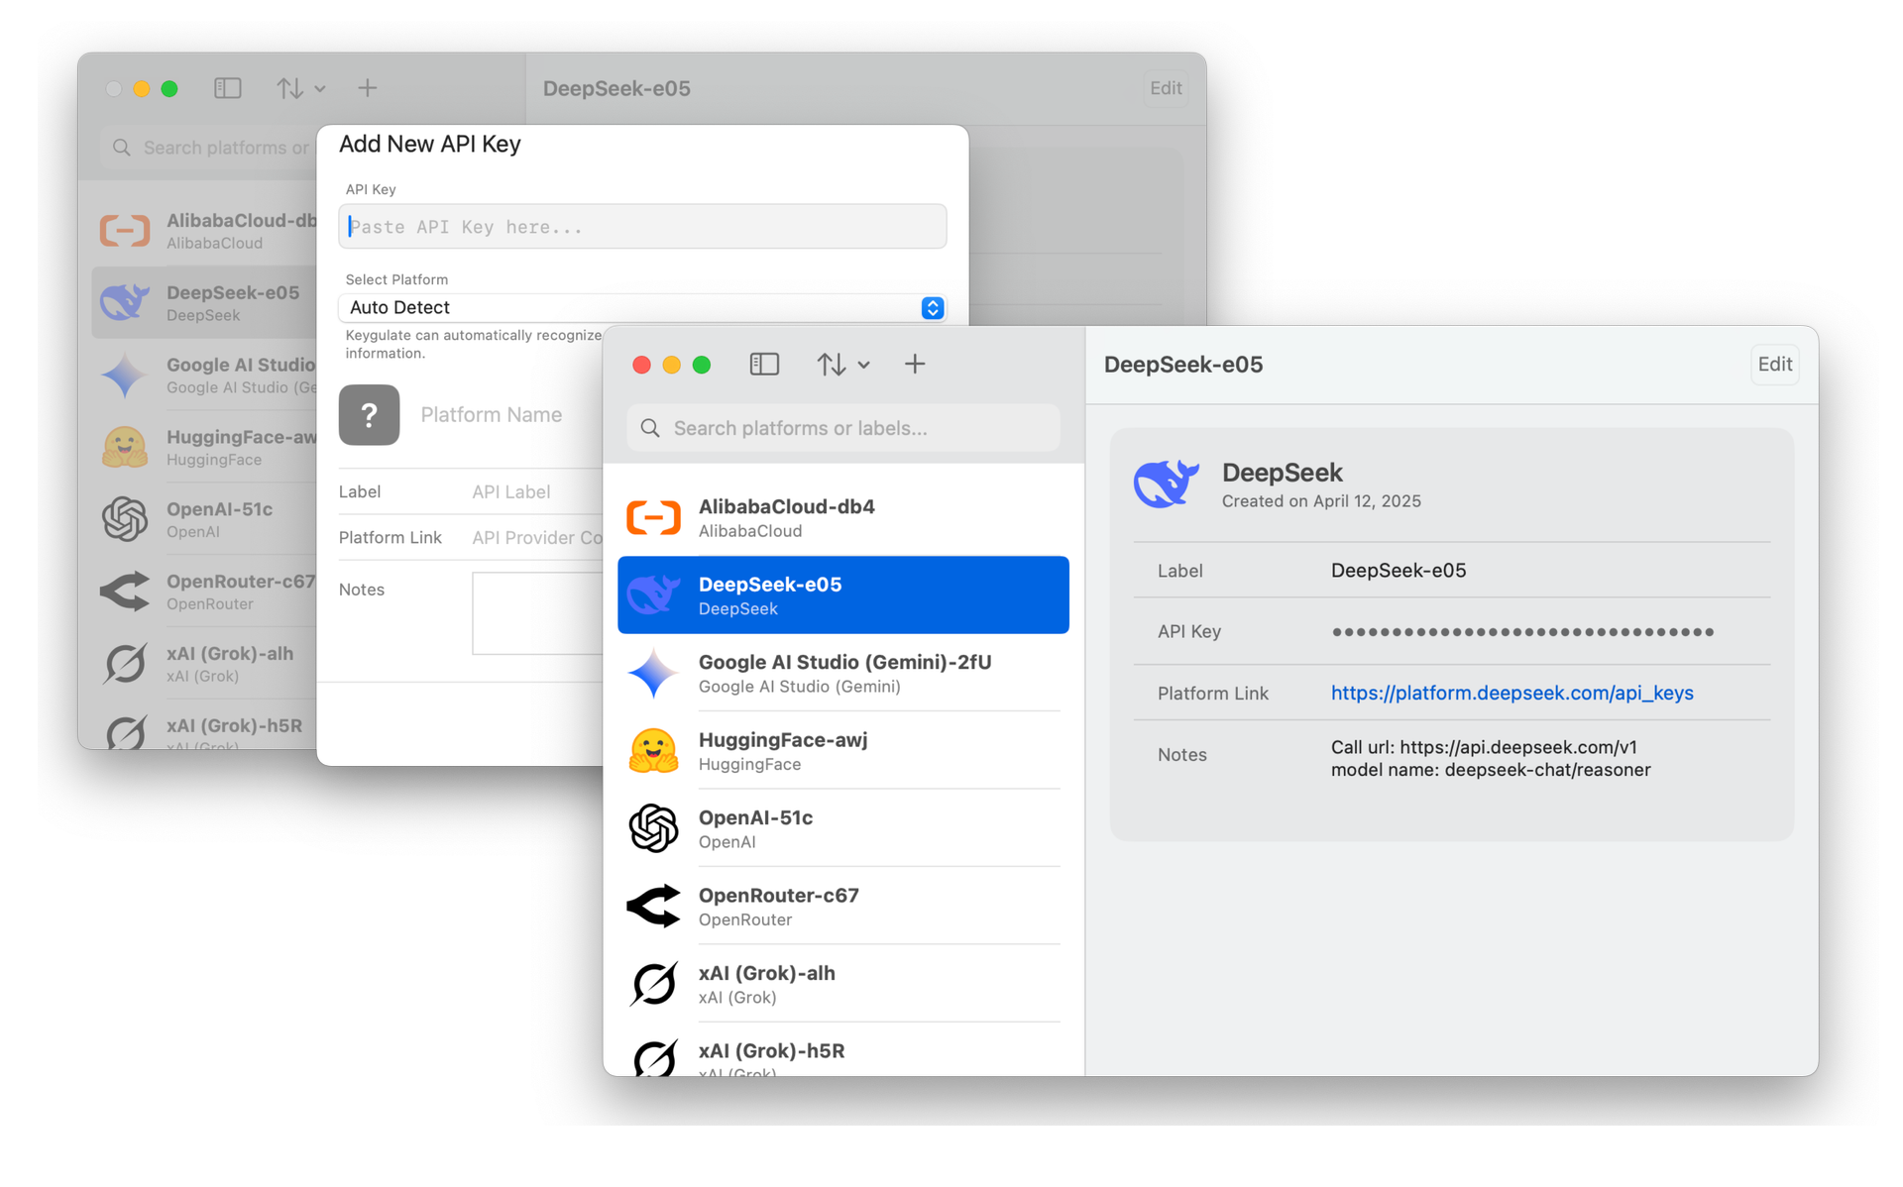
Task: Click OpenAI logo icon in front window list
Action: (653, 828)
